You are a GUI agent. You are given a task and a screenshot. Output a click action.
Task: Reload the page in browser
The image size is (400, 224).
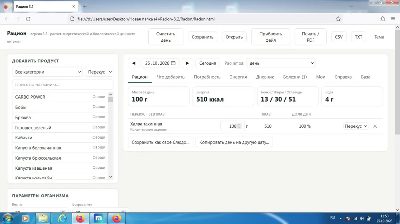pyautogui.click(x=28, y=19)
